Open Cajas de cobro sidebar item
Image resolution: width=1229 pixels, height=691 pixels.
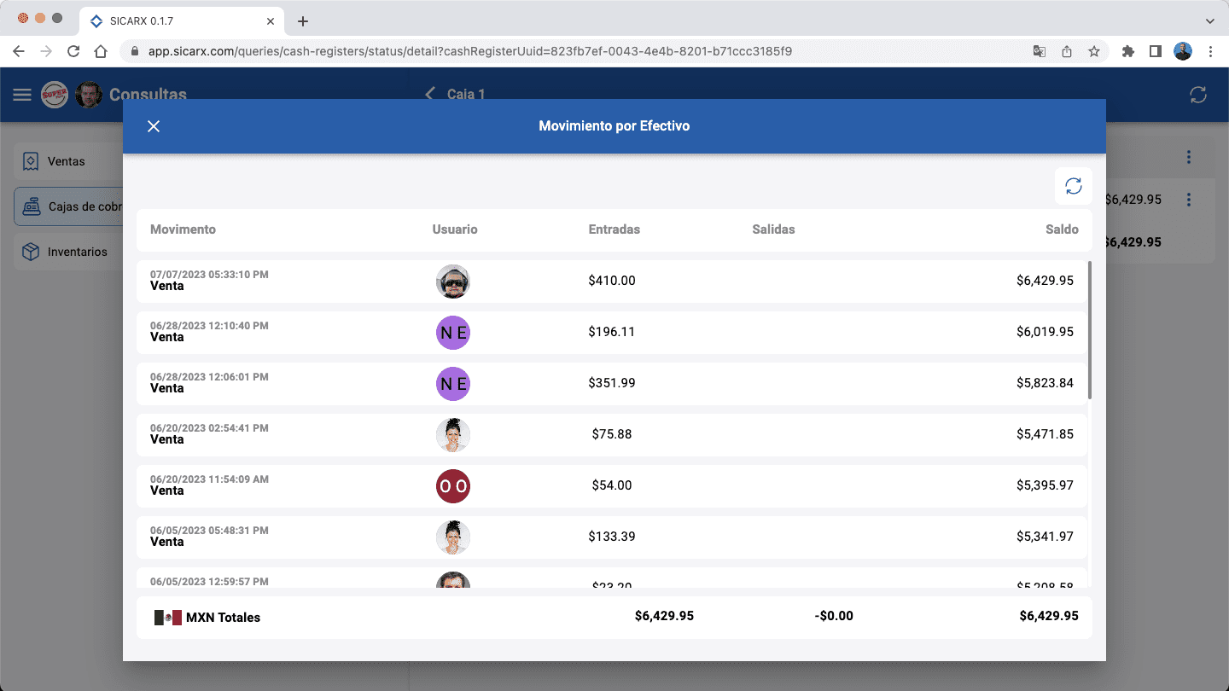(x=70, y=206)
